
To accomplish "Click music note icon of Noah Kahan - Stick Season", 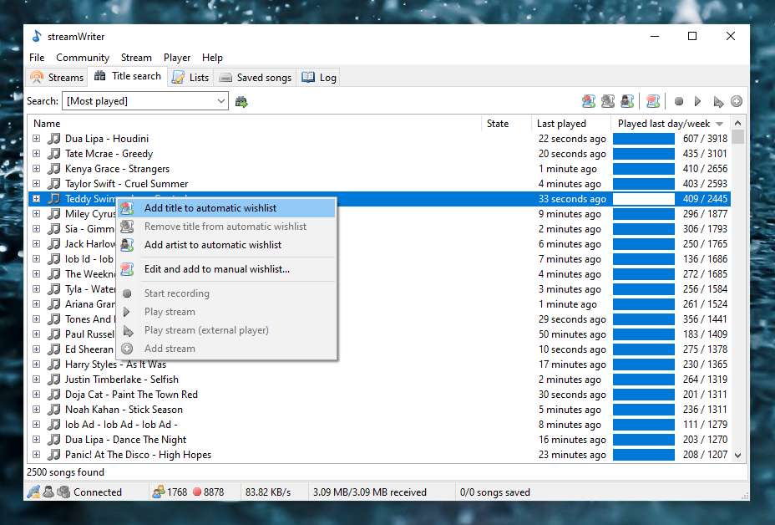I will pyautogui.click(x=54, y=409).
